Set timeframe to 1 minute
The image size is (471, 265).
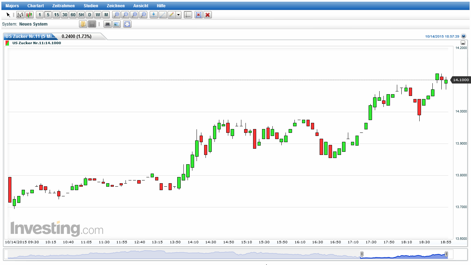click(x=40, y=15)
